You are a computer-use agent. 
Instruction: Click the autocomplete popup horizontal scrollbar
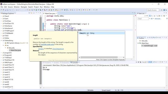click(x=99, y=57)
